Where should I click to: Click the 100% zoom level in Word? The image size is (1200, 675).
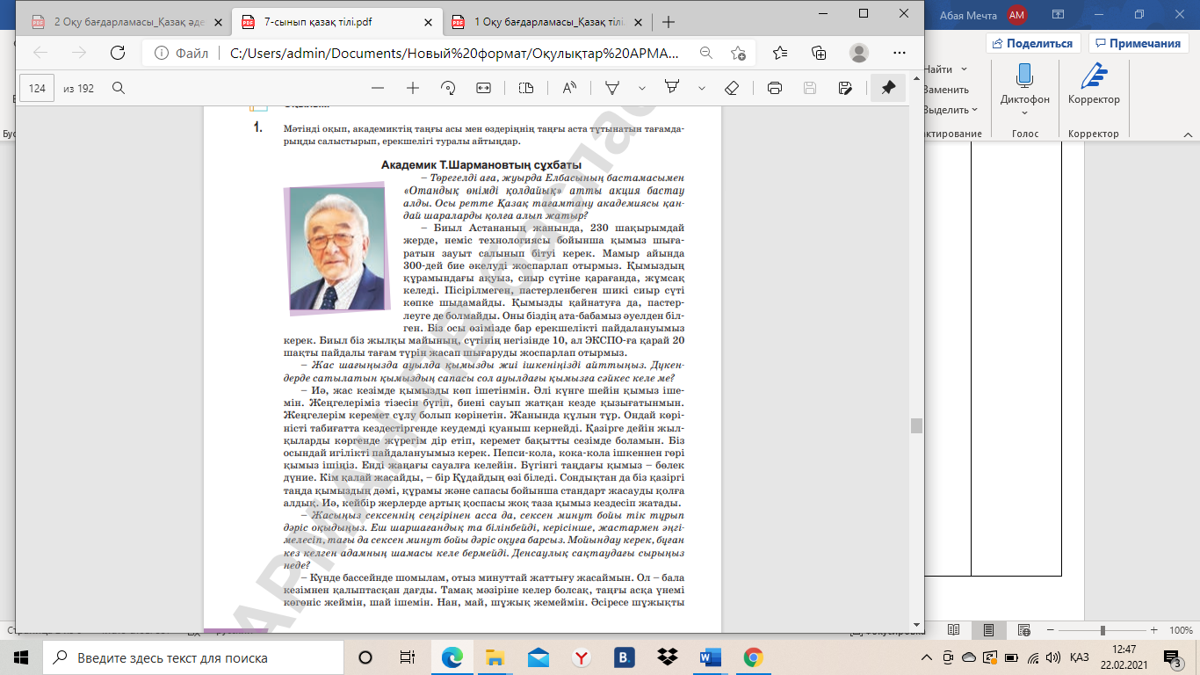coord(1181,630)
